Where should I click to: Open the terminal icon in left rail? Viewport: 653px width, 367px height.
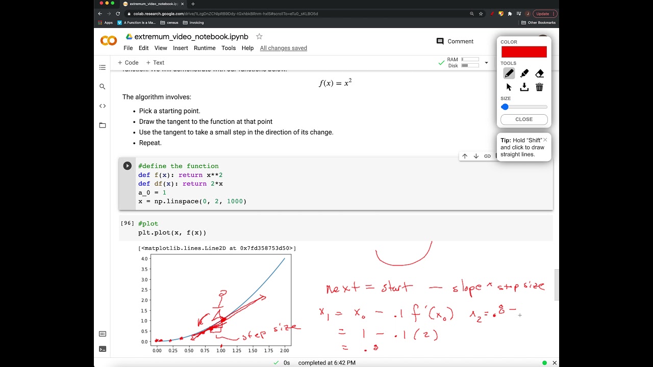point(103,349)
